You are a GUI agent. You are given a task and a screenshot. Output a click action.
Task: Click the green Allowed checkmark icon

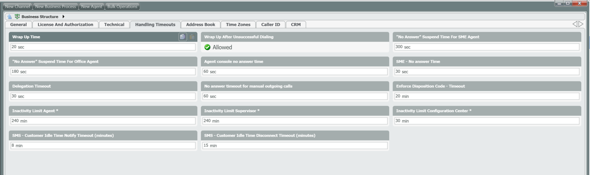208,47
